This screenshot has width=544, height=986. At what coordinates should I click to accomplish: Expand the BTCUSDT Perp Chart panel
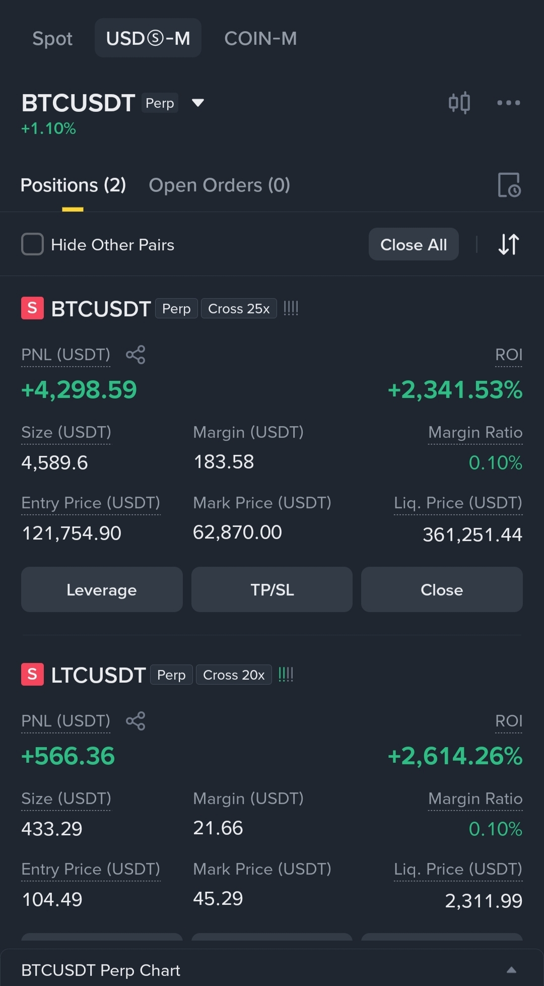511,970
